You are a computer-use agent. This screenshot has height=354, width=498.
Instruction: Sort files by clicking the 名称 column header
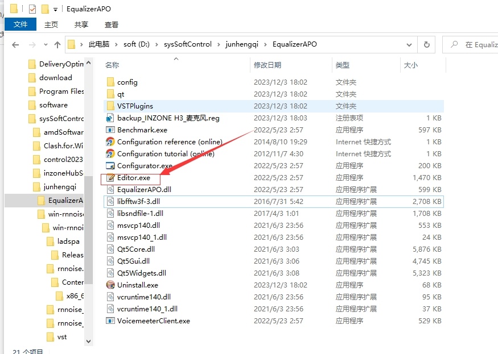[x=112, y=65]
